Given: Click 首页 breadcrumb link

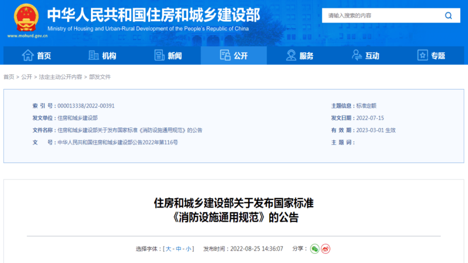Looking at the screenshot, I should pyautogui.click(x=9, y=77).
